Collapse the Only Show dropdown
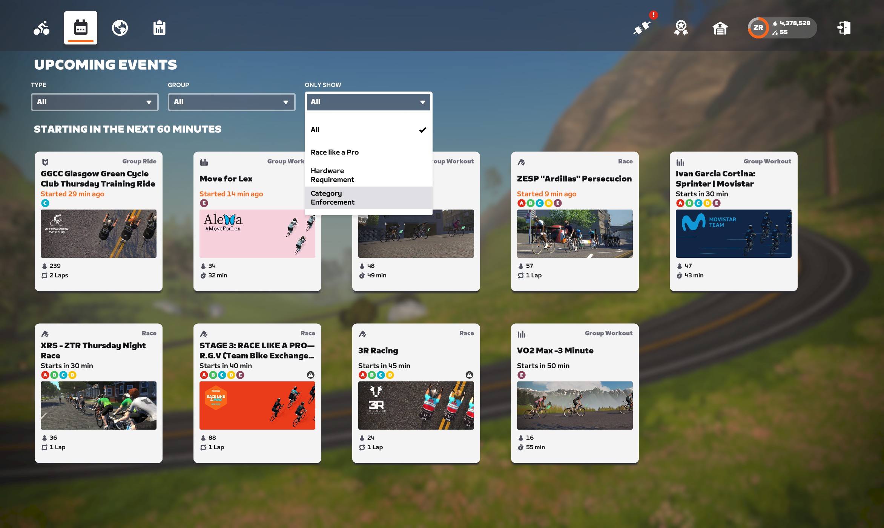884x528 pixels. 368,102
